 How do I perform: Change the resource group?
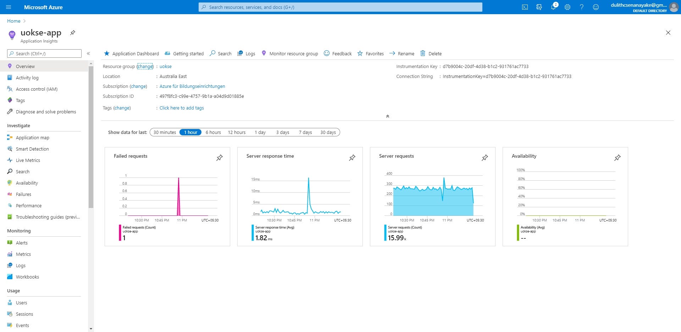click(x=145, y=66)
